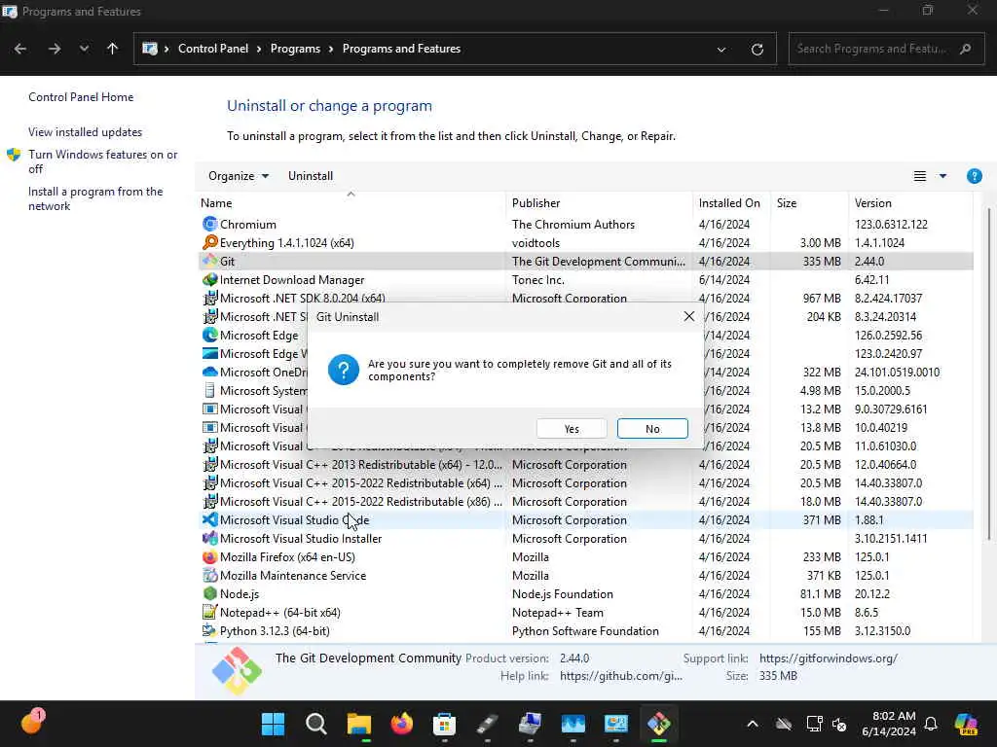The width and height of the screenshot is (997, 747).
Task: Go forward with the forward arrow
Action: 55,49
